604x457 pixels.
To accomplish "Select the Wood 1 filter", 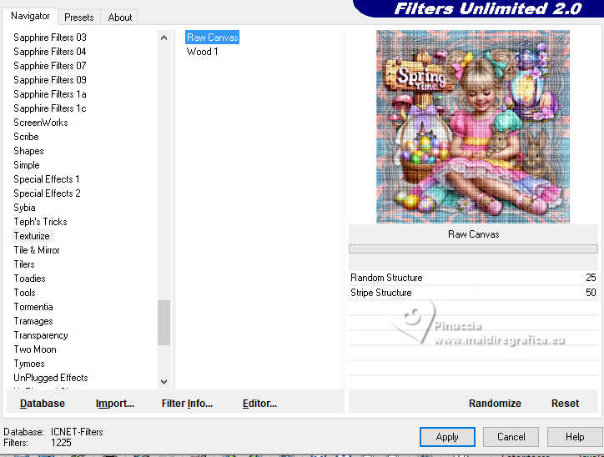I will 202,52.
